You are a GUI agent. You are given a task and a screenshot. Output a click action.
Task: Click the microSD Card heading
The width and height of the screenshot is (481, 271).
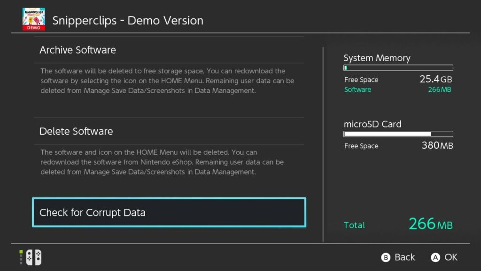pos(372,124)
